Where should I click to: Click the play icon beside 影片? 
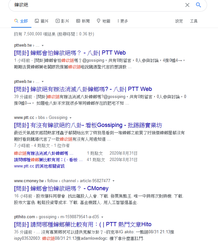pyautogui.click(x=57, y=21)
